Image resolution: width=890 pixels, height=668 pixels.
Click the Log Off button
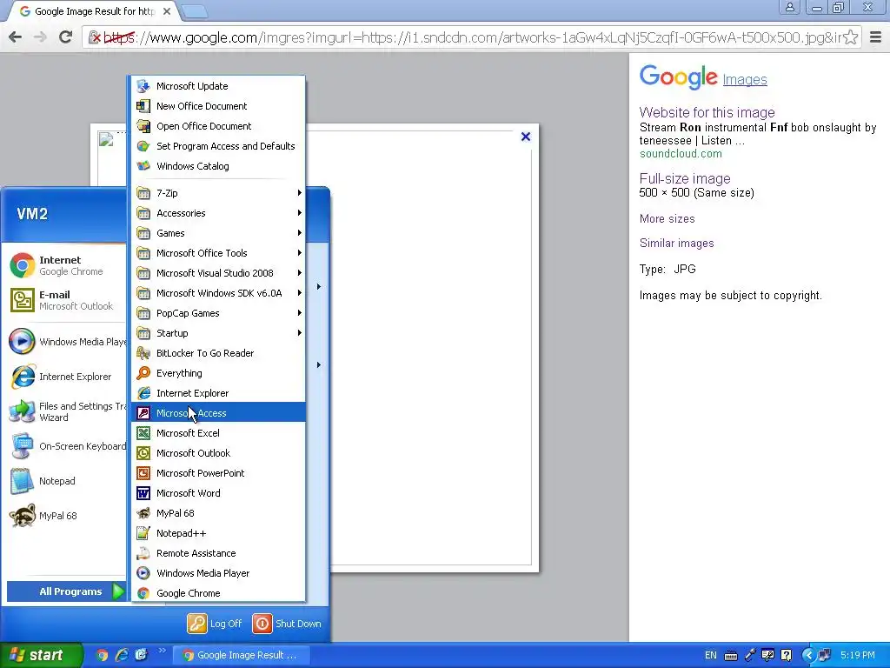[215, 624]
